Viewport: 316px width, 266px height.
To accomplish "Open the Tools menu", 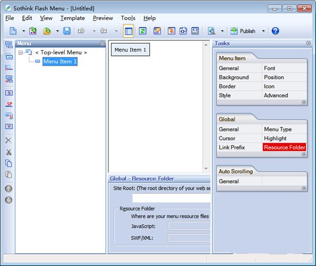I will pyautogui.click(x=128, y=18).
